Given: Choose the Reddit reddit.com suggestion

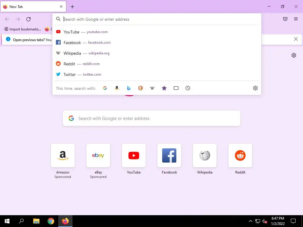Looking at the screenshot, I should coord(157,64).
